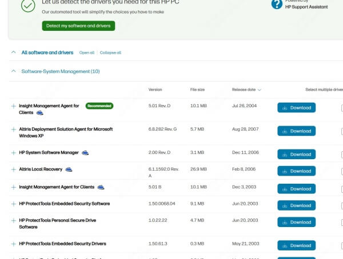Collapse all driver sections link
Screen dimensions: 343x259
pyautogui.click(x=110, y=52)
